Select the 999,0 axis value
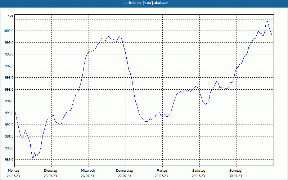 (9, 42)
